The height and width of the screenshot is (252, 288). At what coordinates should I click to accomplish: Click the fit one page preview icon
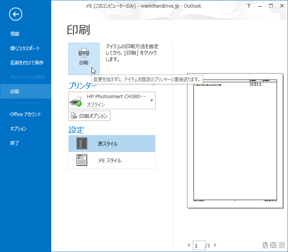coord(273,245)
